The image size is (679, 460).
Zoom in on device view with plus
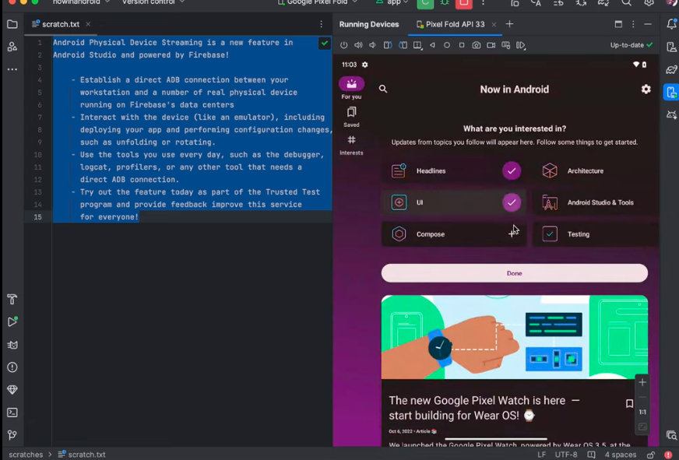(x=642, y=382)
